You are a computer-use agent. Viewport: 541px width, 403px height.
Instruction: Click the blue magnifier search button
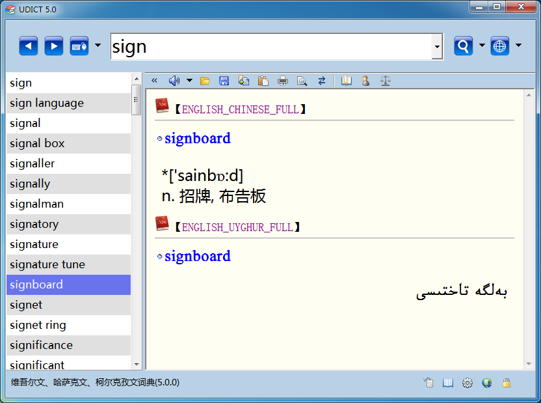pos(463,46)
